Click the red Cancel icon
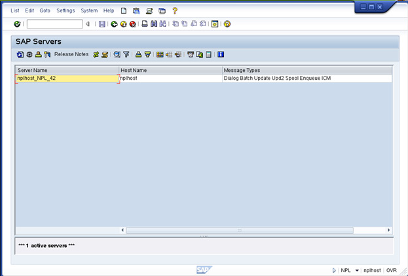The width and height of the screenshot is (408, 276). point(132,24)
